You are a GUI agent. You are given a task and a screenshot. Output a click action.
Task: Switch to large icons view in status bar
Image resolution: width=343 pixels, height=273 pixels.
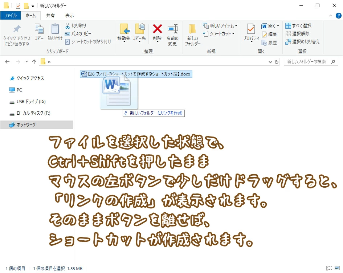(337, 268)
